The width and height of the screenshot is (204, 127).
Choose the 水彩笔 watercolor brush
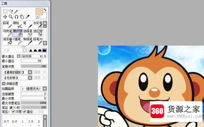point(38,25)
